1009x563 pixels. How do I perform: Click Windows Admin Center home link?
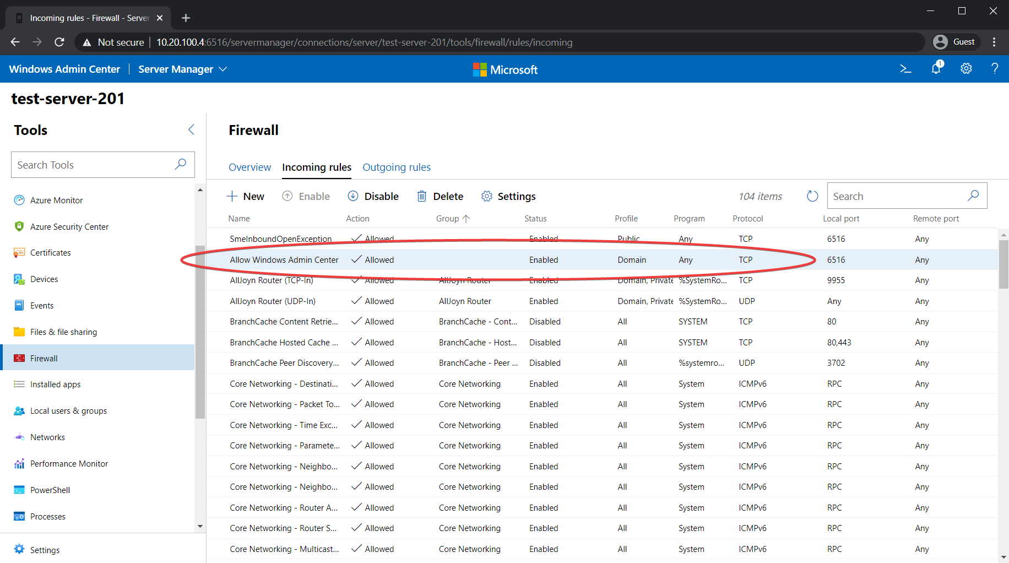pos(64,69)
